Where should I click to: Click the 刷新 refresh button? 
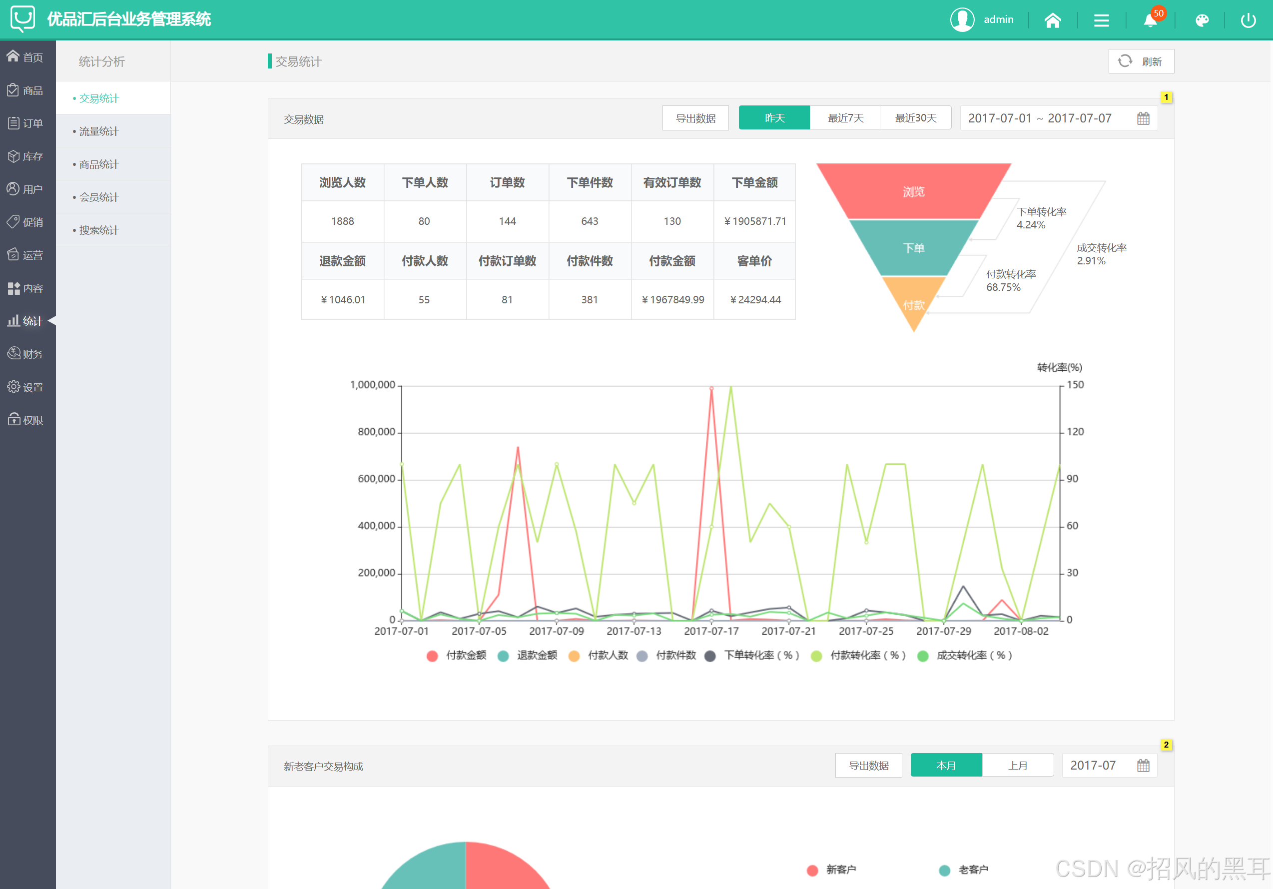click(x=1141, y=61)
